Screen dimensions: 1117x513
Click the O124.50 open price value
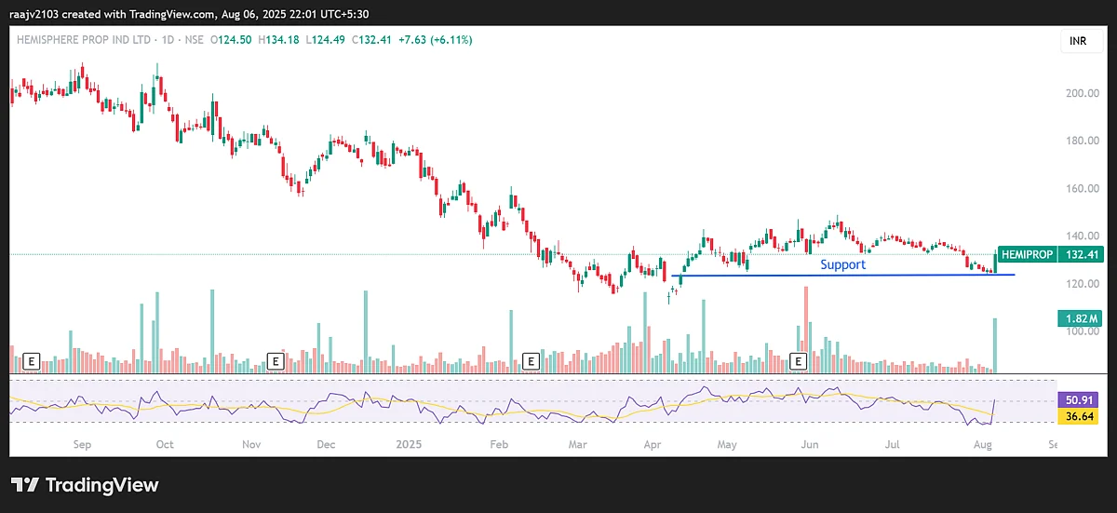233,40
